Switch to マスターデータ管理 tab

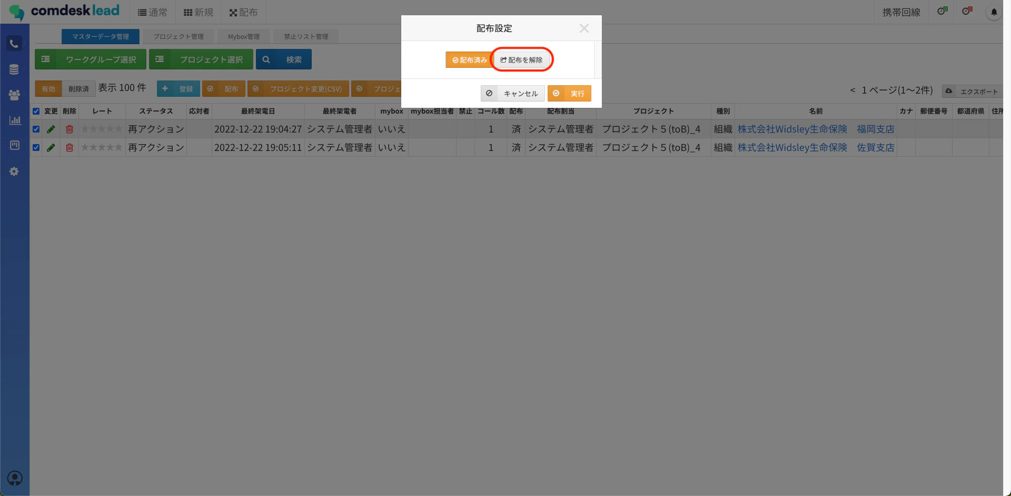101,37
